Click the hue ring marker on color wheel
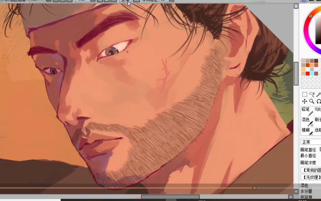 click(x=311, y=16)
